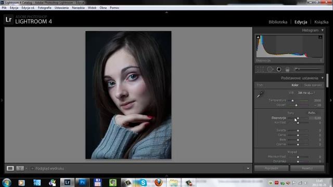This screenshot has width=333, height=187.
Task: Open Photoshop from the taskbar
Action: (x=82, y=182)
